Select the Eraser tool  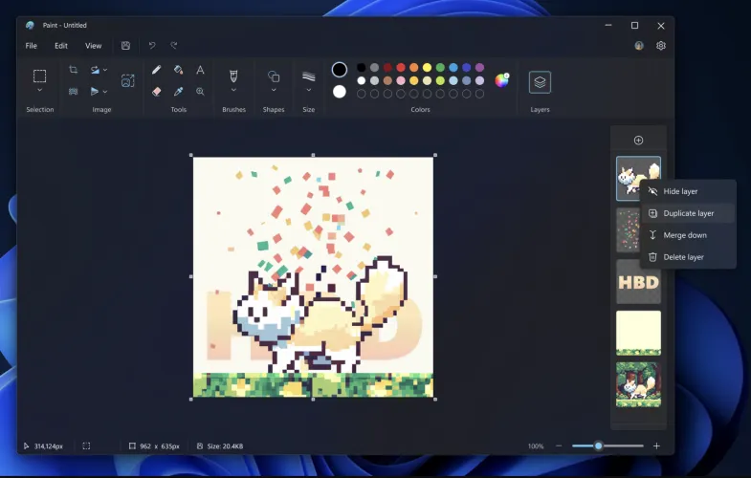[x=156, y=92]
